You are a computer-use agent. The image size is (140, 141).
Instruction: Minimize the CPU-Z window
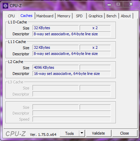pos(109,4)
